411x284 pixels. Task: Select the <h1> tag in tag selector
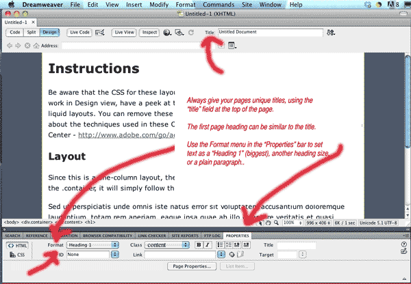click(x=90, y=223)
